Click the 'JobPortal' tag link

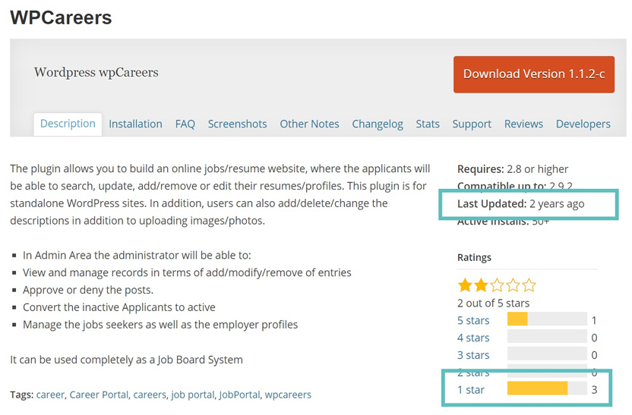coord(239,395)
